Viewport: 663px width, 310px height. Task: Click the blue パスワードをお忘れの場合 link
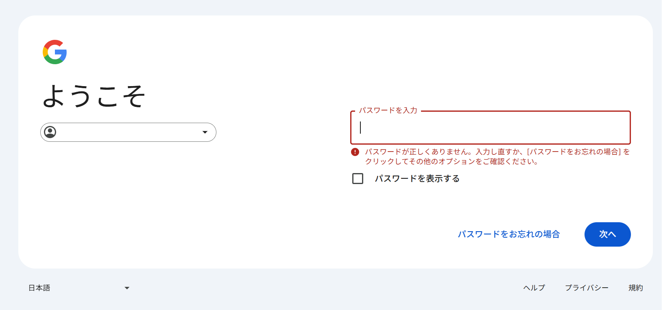(509, 234)
